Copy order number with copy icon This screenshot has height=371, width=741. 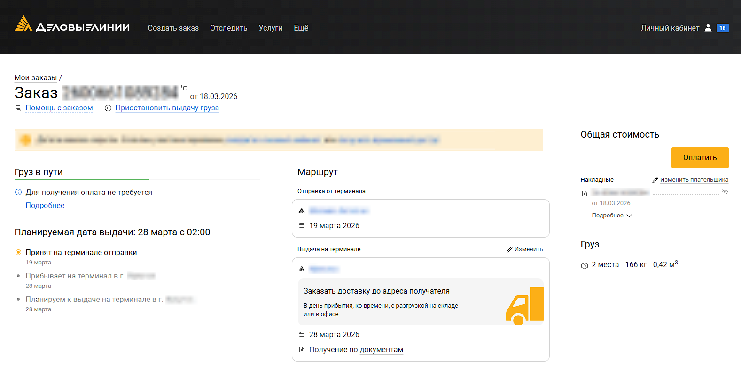184,87
